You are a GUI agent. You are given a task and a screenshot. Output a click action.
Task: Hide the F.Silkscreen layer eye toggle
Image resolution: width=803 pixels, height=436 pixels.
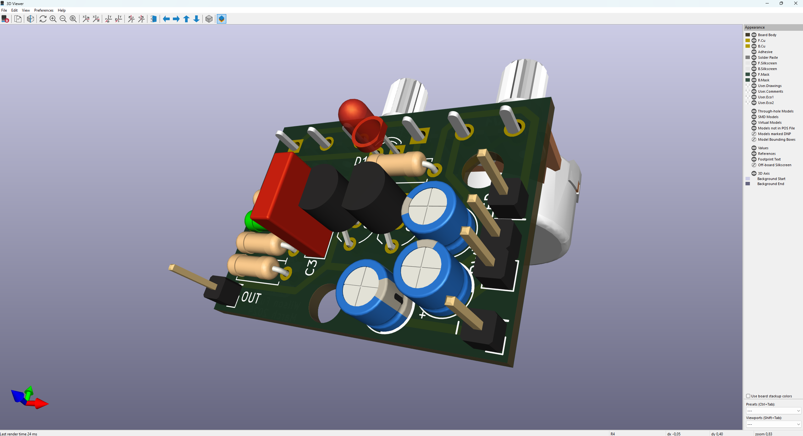click(754, 63)
